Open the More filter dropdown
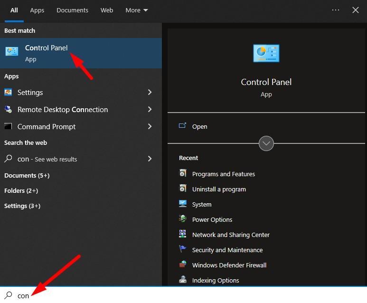This screenshot has height=303, width=367. point(136,10)
